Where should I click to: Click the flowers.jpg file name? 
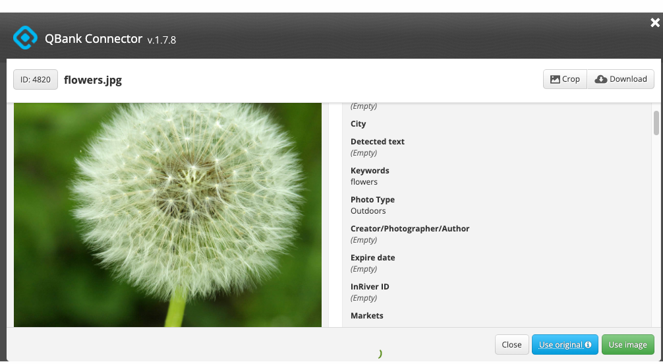pyautogui.click(x=93, y=80)
